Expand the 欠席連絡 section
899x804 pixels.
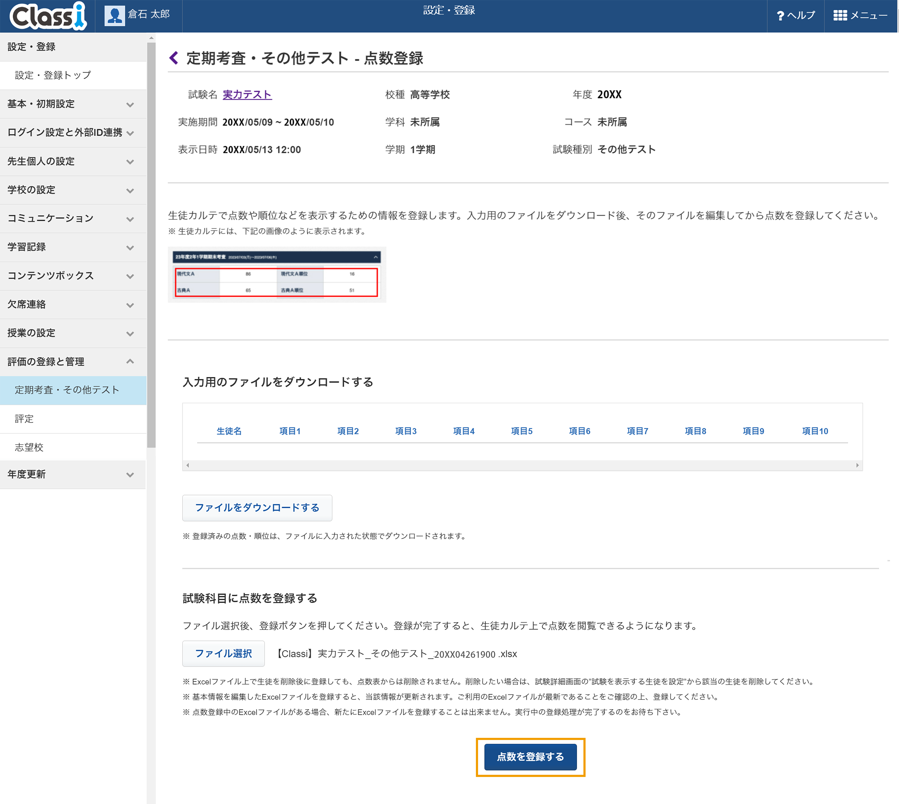point(73,304)
